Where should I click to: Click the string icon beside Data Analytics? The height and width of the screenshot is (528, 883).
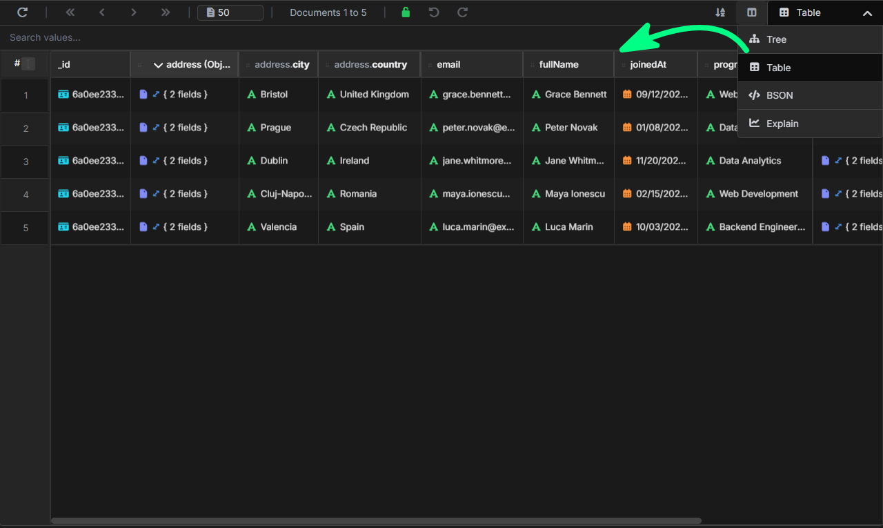(x=711, y=161)
